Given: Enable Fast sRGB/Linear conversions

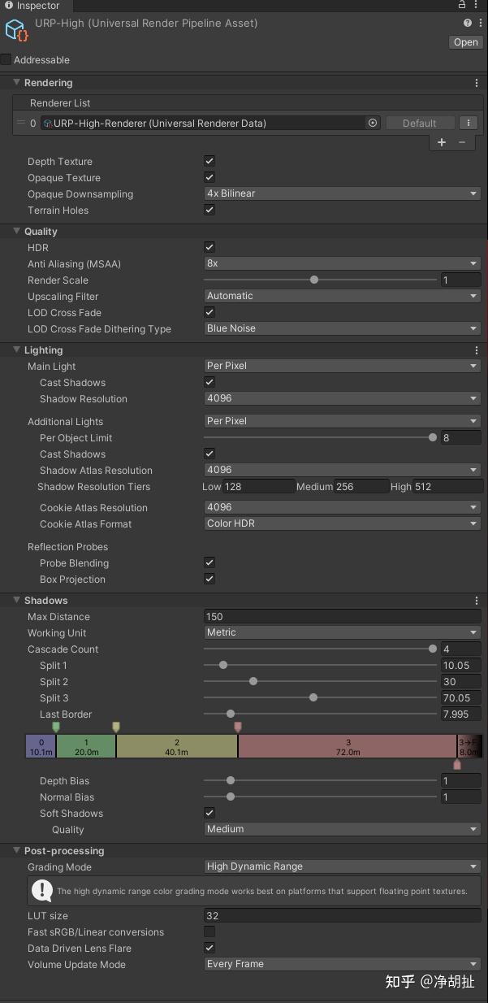Looking at the screenshot, I should (209, 931).
